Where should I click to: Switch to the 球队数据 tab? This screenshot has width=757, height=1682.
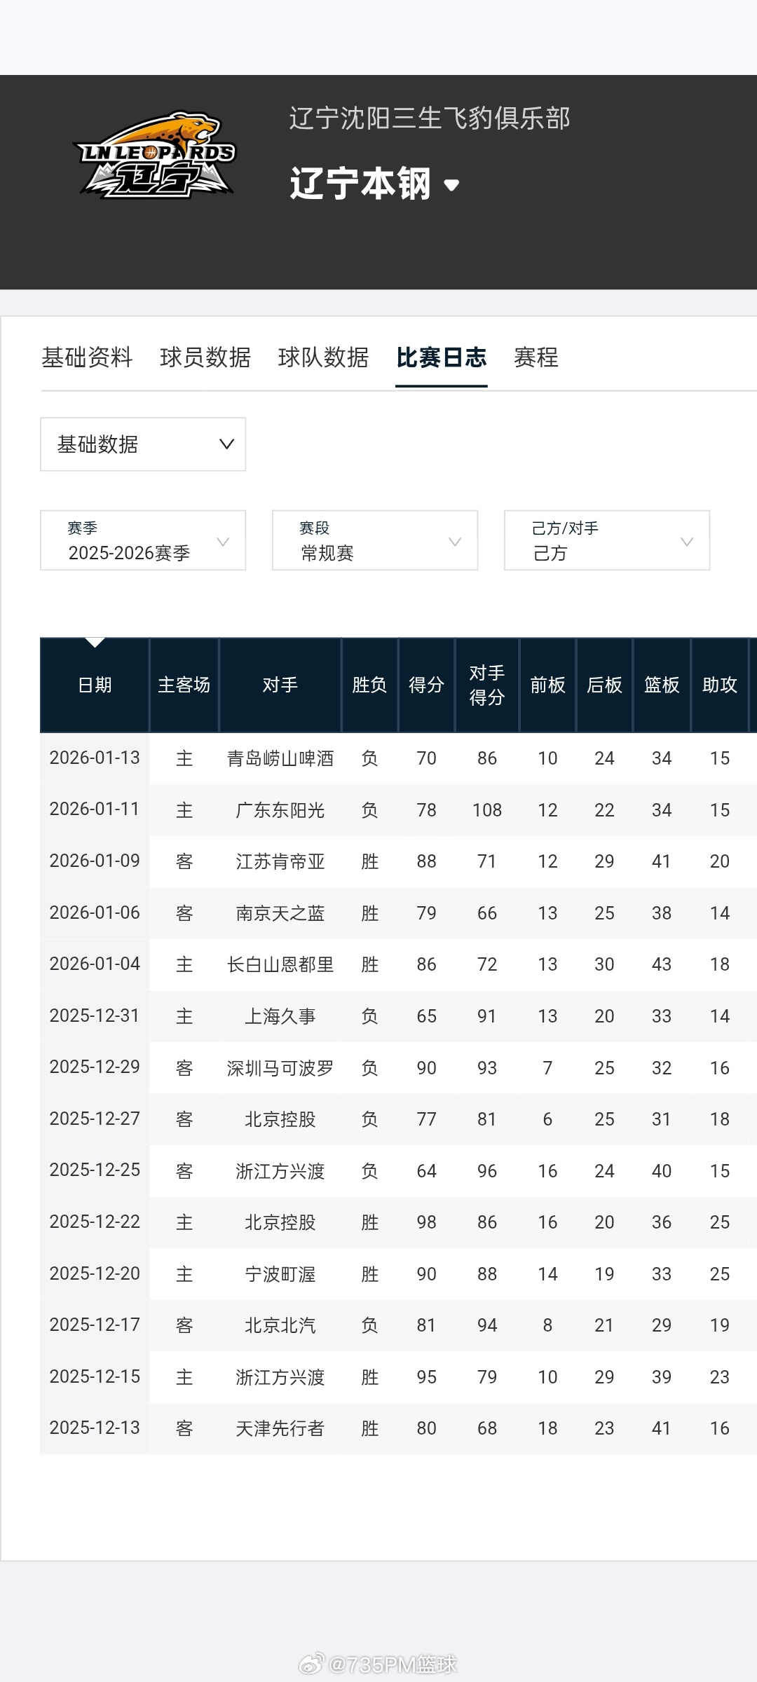323,357
